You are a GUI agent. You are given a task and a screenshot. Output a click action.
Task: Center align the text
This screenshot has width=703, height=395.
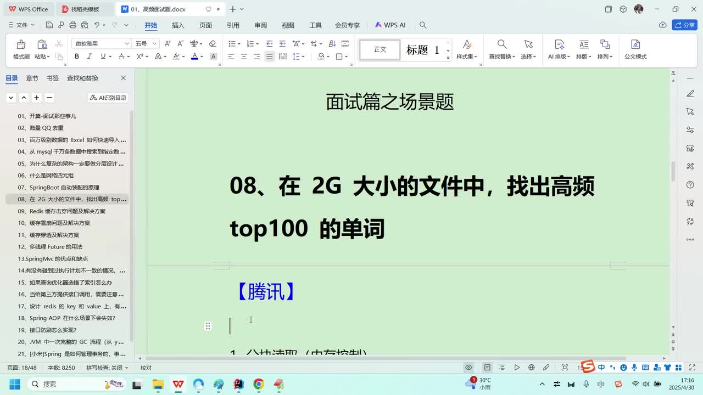point(244,57)
